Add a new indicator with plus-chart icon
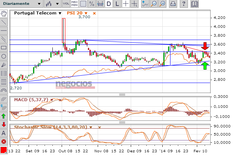The image size is (234, 156). tap(145, 4)
